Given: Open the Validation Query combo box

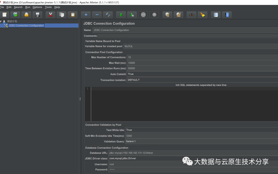Looking at the screenshot, I should (202, 141).
